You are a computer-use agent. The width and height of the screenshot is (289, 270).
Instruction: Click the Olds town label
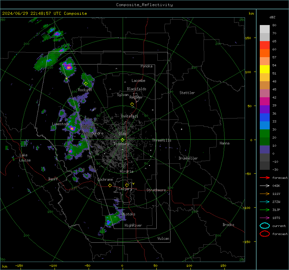[x=122, y=134]
